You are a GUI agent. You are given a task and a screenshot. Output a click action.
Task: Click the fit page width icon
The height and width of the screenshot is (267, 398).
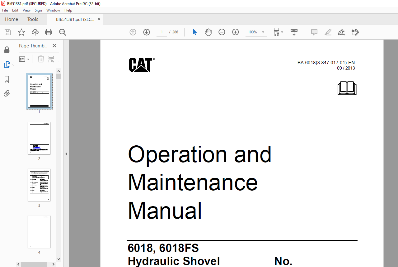click(276, 32)
